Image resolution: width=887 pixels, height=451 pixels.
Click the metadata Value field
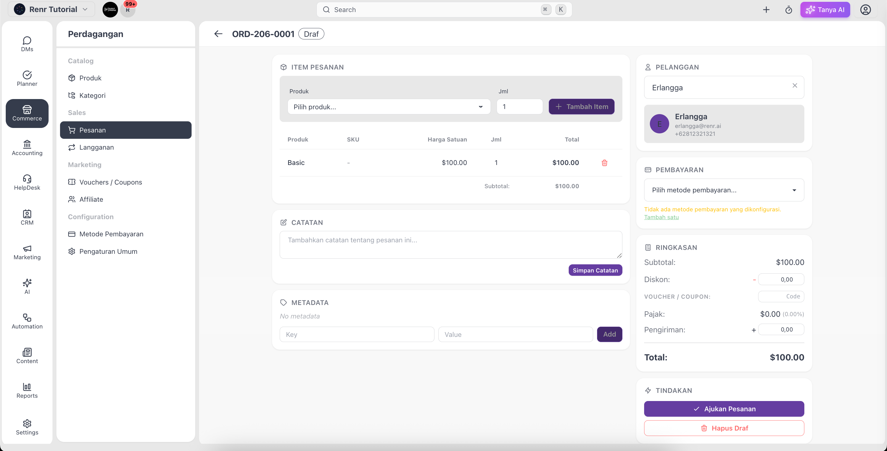pos(516,334)
